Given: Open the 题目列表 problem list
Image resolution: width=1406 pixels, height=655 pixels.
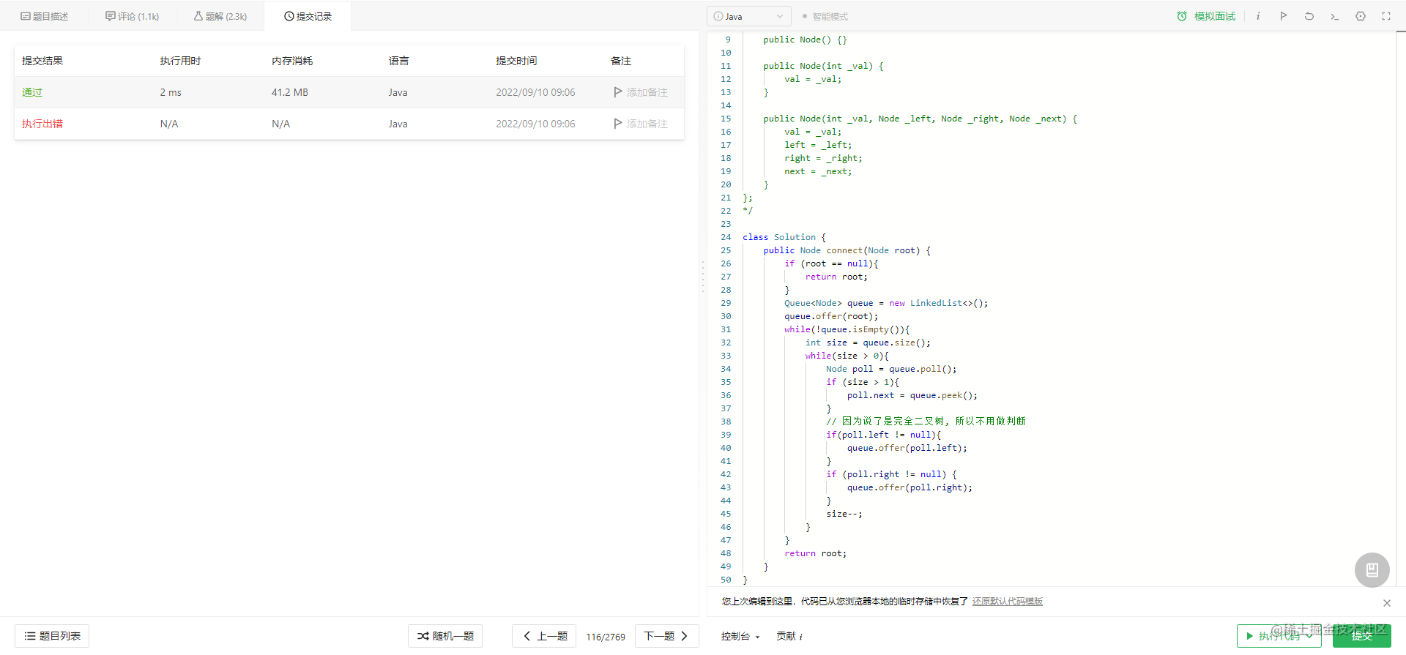Looking at the screenshot, I should point(52,636).
